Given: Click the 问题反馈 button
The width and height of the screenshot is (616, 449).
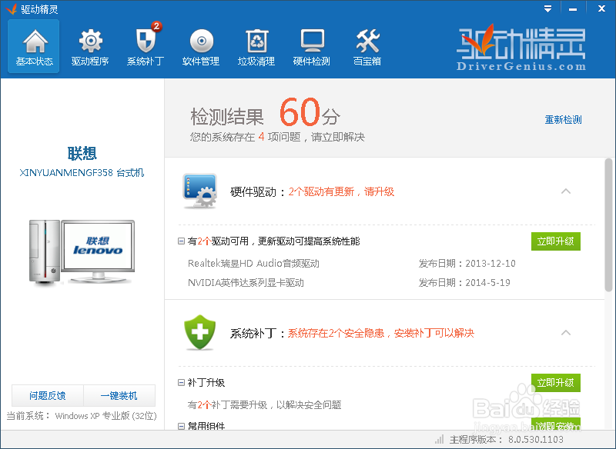Looking at the screenshot, I should click(48, 395).
